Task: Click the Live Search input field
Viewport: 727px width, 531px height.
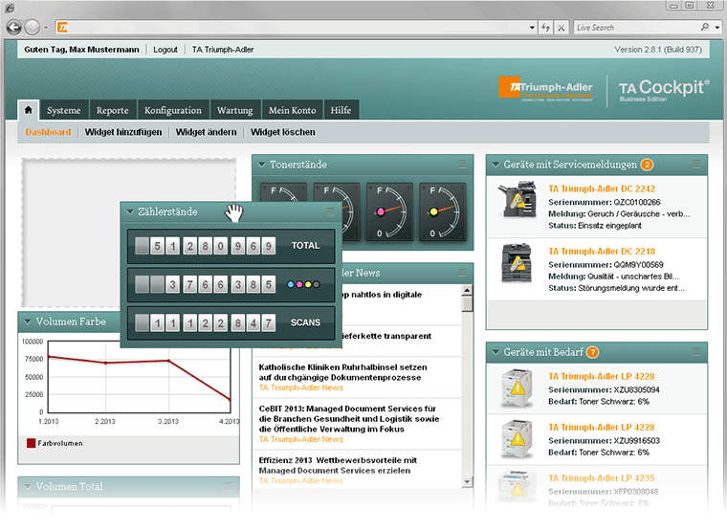Action: point(637,28)
